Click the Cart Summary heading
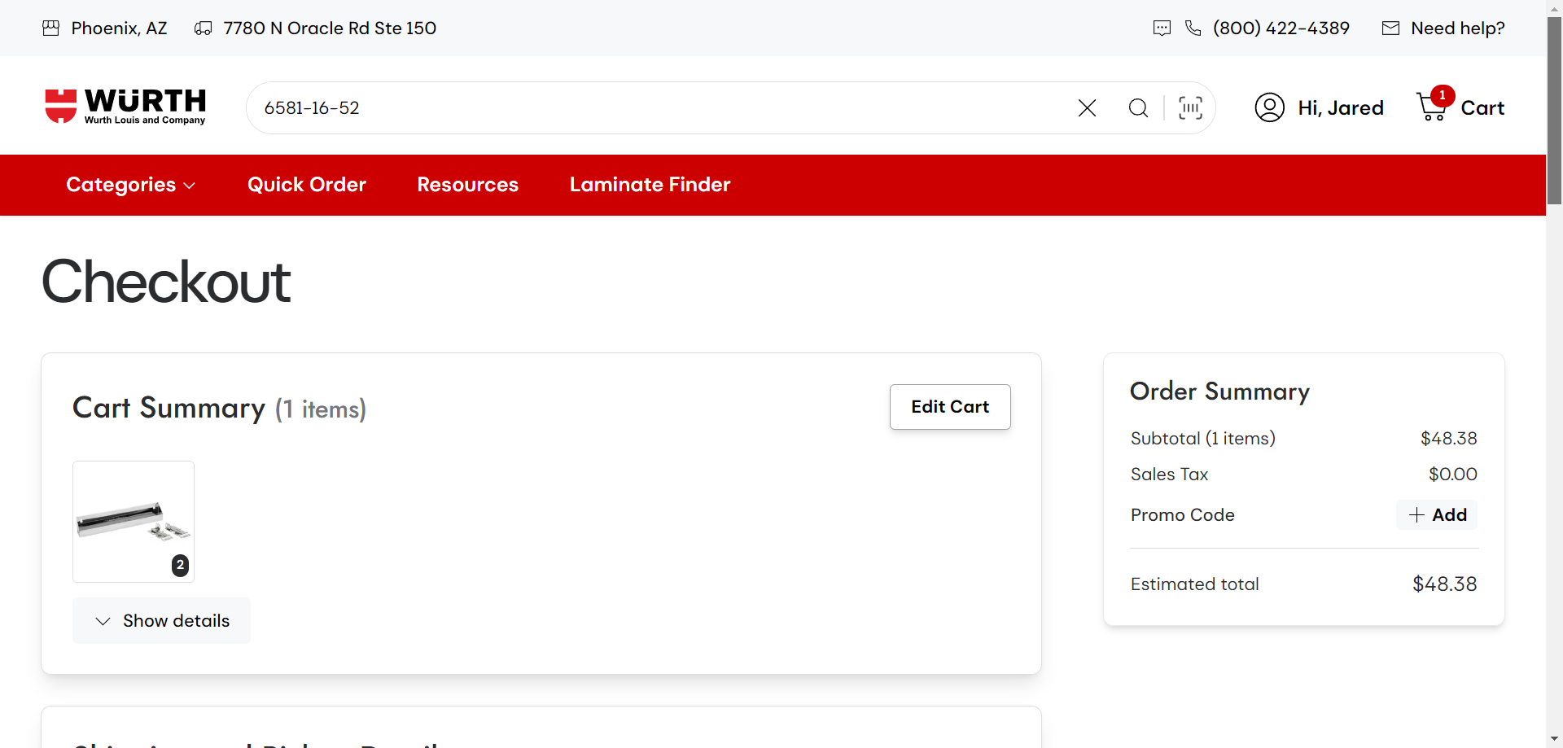This screenshot has height=748, width=1563. pyautogui.click(x=169, y=408)
